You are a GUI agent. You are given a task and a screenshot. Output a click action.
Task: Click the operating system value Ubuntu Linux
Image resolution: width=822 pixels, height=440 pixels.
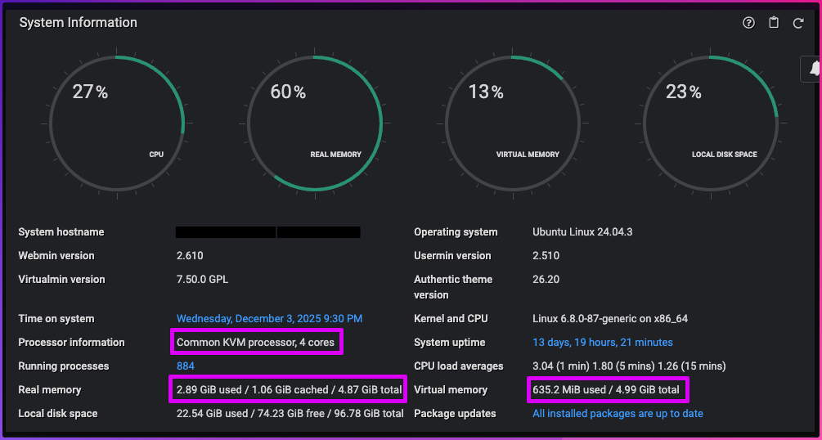(x=582, y=232)
